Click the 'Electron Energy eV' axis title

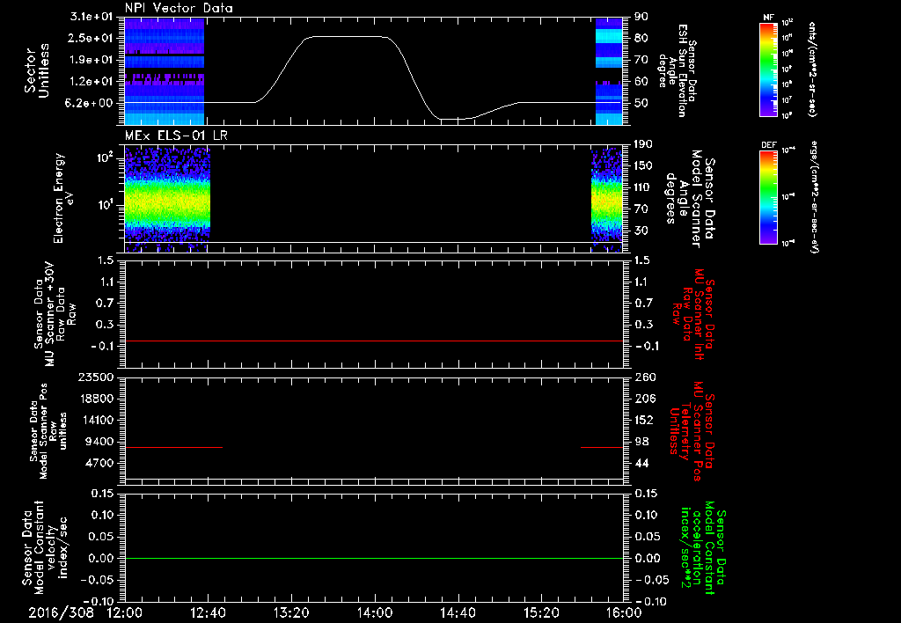click(x=63, y=198)
